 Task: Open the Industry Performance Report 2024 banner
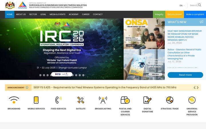[x=144, y=64]
